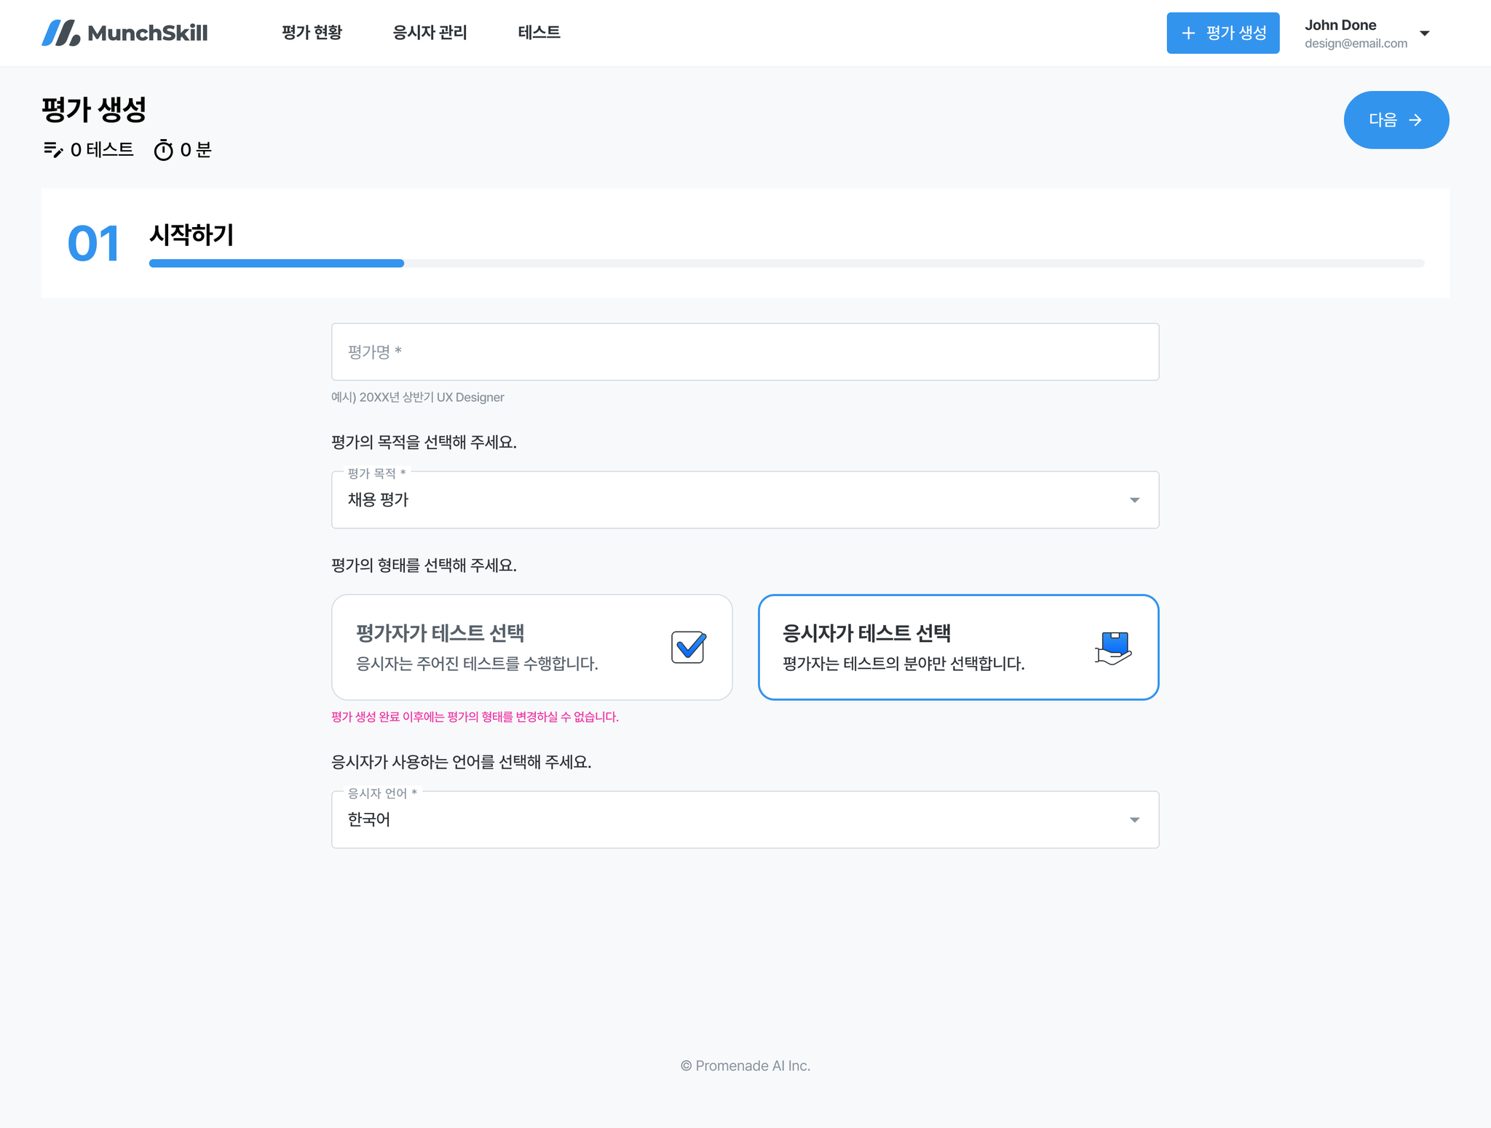Go to the 응시자 관리 menu item

430,33
